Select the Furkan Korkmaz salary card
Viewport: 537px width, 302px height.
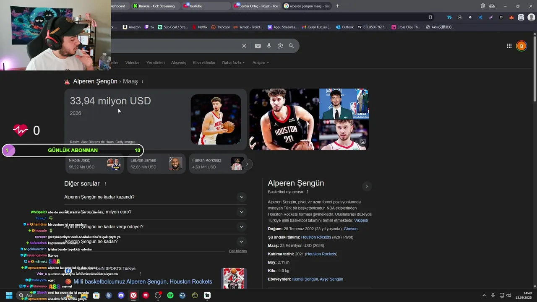click(x=218, y=164)
